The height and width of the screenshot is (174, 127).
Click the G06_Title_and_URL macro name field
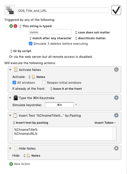pyautogui.click(x=63, y=10)
